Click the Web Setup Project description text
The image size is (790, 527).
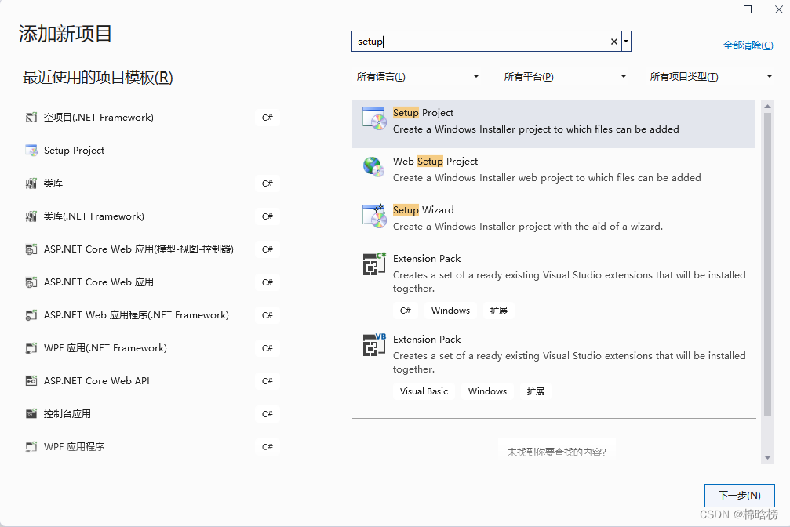click(x=547, y=178)
